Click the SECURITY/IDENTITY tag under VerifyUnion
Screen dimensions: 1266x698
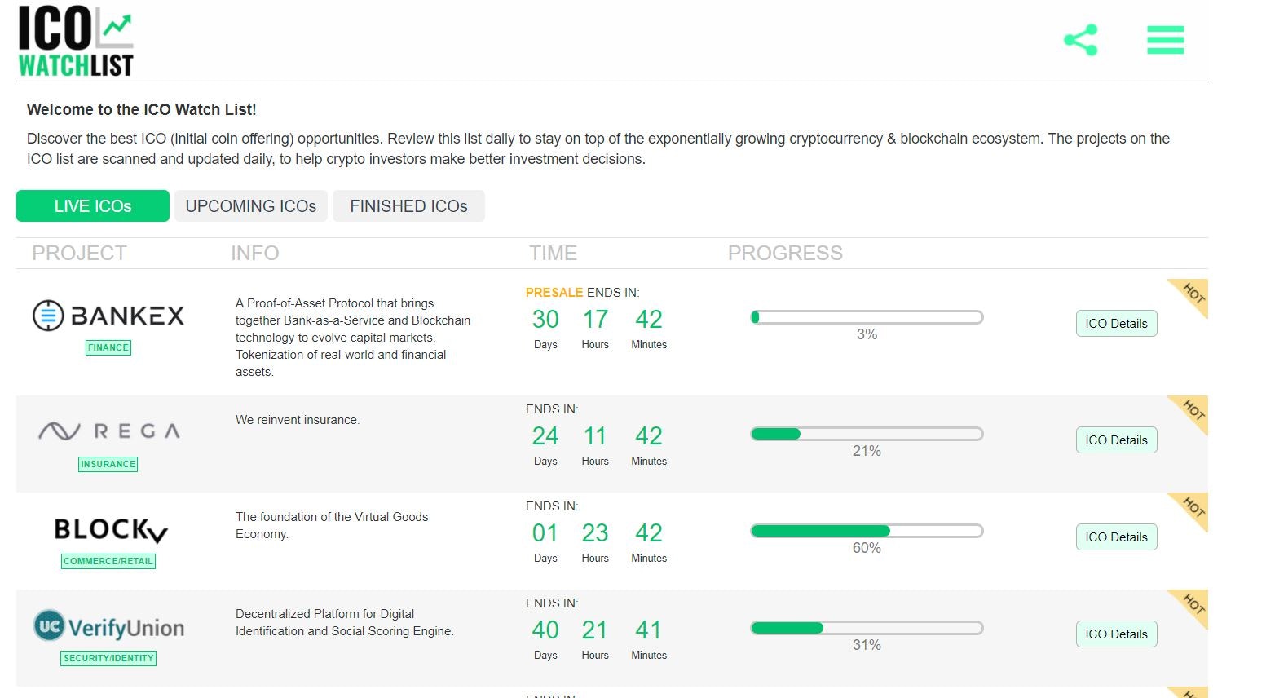coord(109,658)
